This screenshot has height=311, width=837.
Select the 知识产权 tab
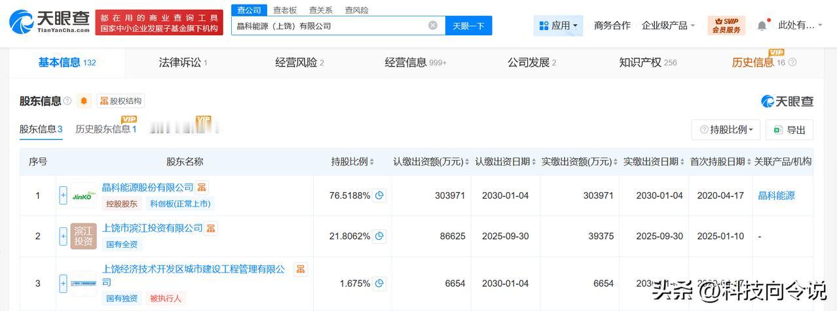(x=648, y=63)
